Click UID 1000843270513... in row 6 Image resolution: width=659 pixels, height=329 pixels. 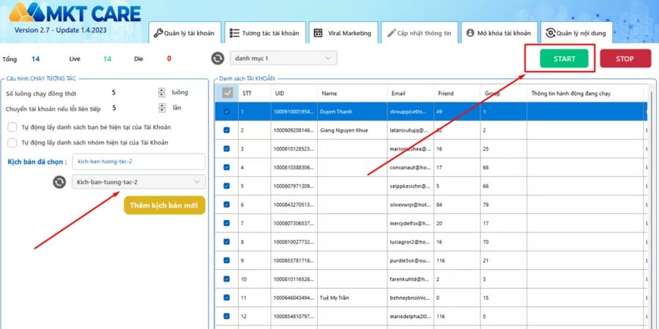coord(294,205)
